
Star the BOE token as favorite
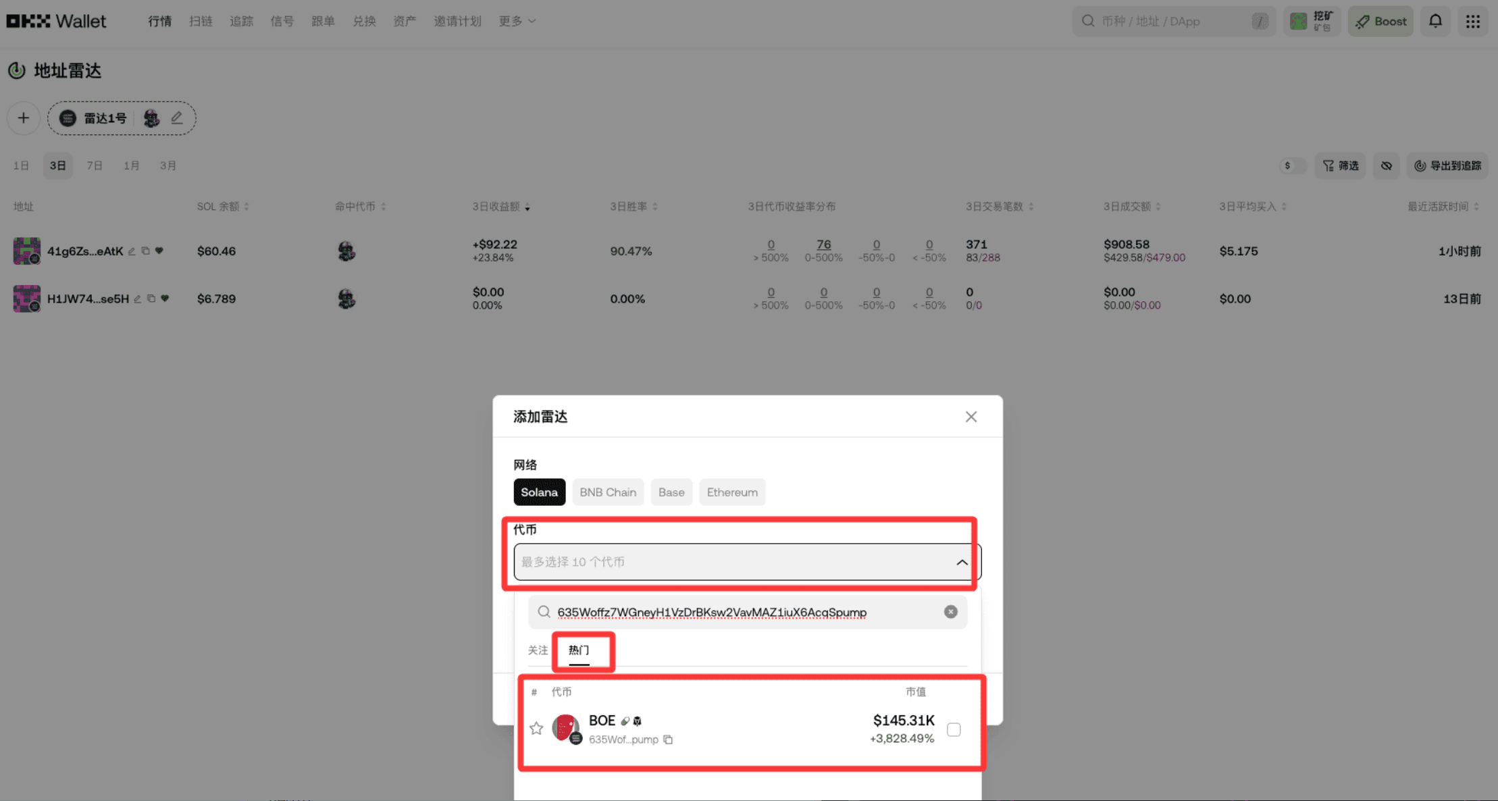(536, 728)
